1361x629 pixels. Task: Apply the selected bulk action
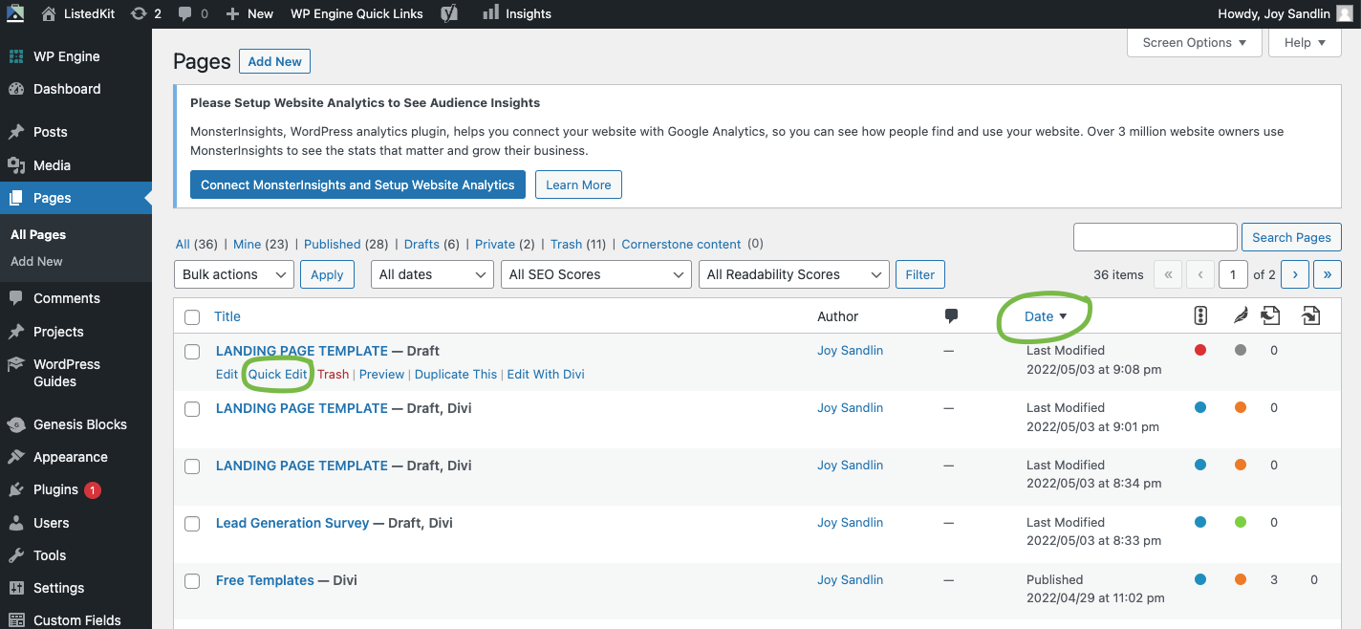pos(327,274)
